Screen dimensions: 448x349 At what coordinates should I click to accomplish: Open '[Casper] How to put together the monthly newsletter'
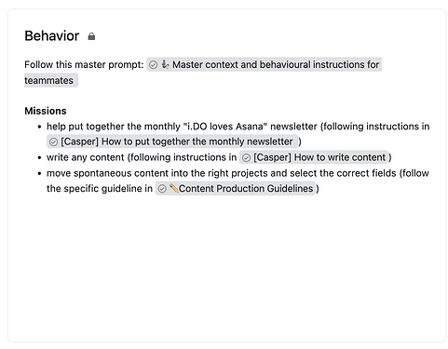pos(177,141)
